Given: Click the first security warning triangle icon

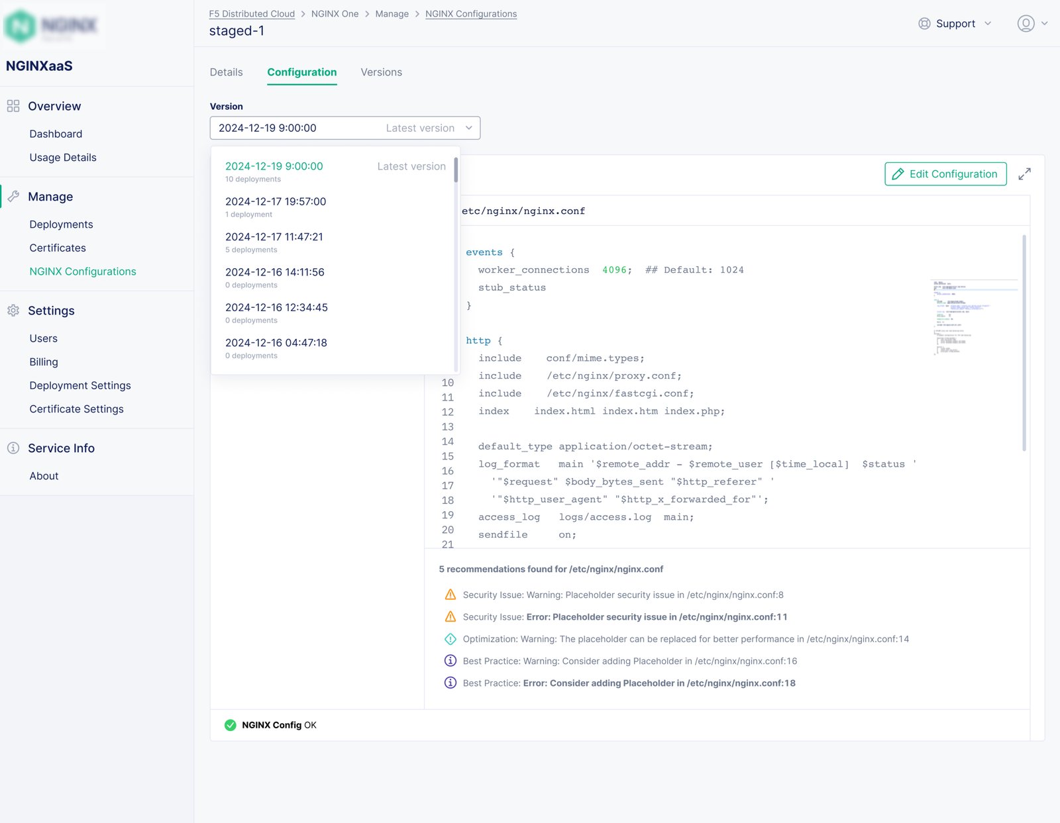Looking at the screenshot, I should pos(450,595).
